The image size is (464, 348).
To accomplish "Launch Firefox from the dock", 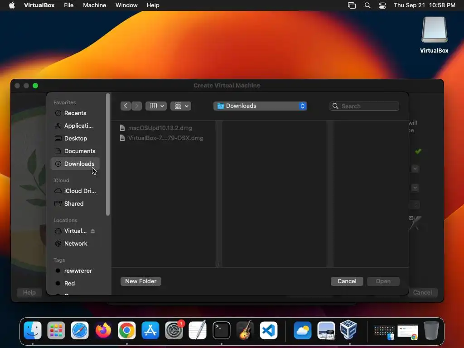I will pyautogui.click(x=103, y=330).
